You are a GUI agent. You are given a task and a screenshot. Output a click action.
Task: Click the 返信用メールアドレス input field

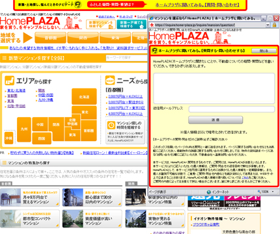point(232,109)
